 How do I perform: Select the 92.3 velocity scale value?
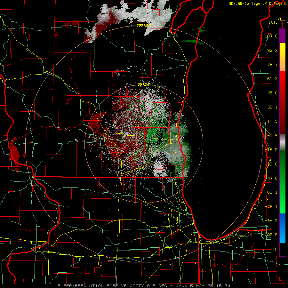(272, 50)
